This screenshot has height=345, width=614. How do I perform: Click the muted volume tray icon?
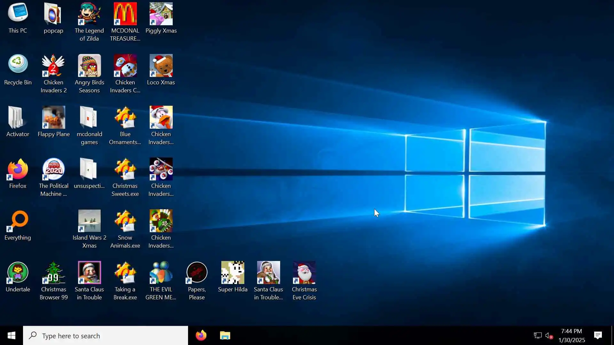[x=549, y=335]
